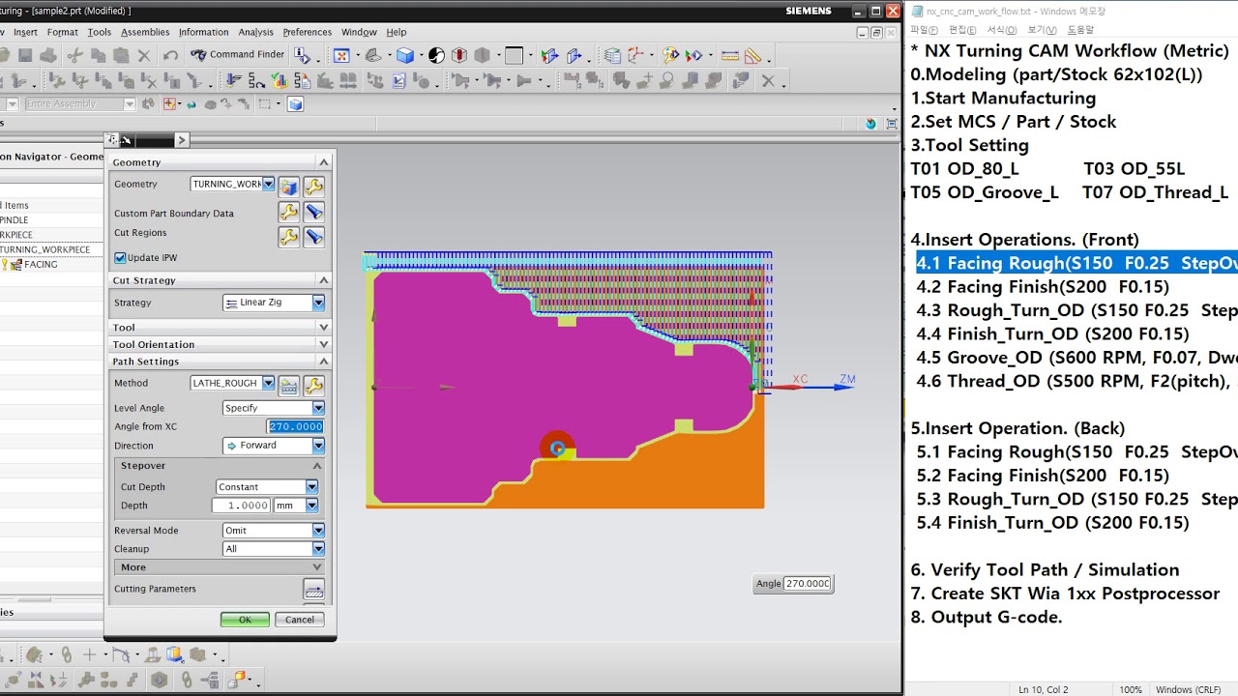Edit Cut Regions using wrench icon
Viewport: 1238px width, 696px height.
[288, 236]
